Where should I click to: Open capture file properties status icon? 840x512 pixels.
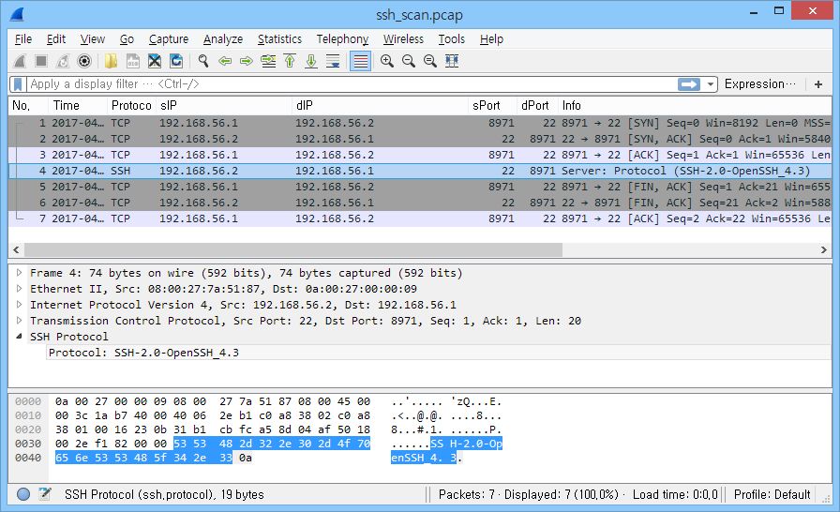click(x=45, y=494)
